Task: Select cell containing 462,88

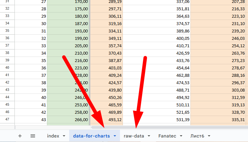Action: 157,75
